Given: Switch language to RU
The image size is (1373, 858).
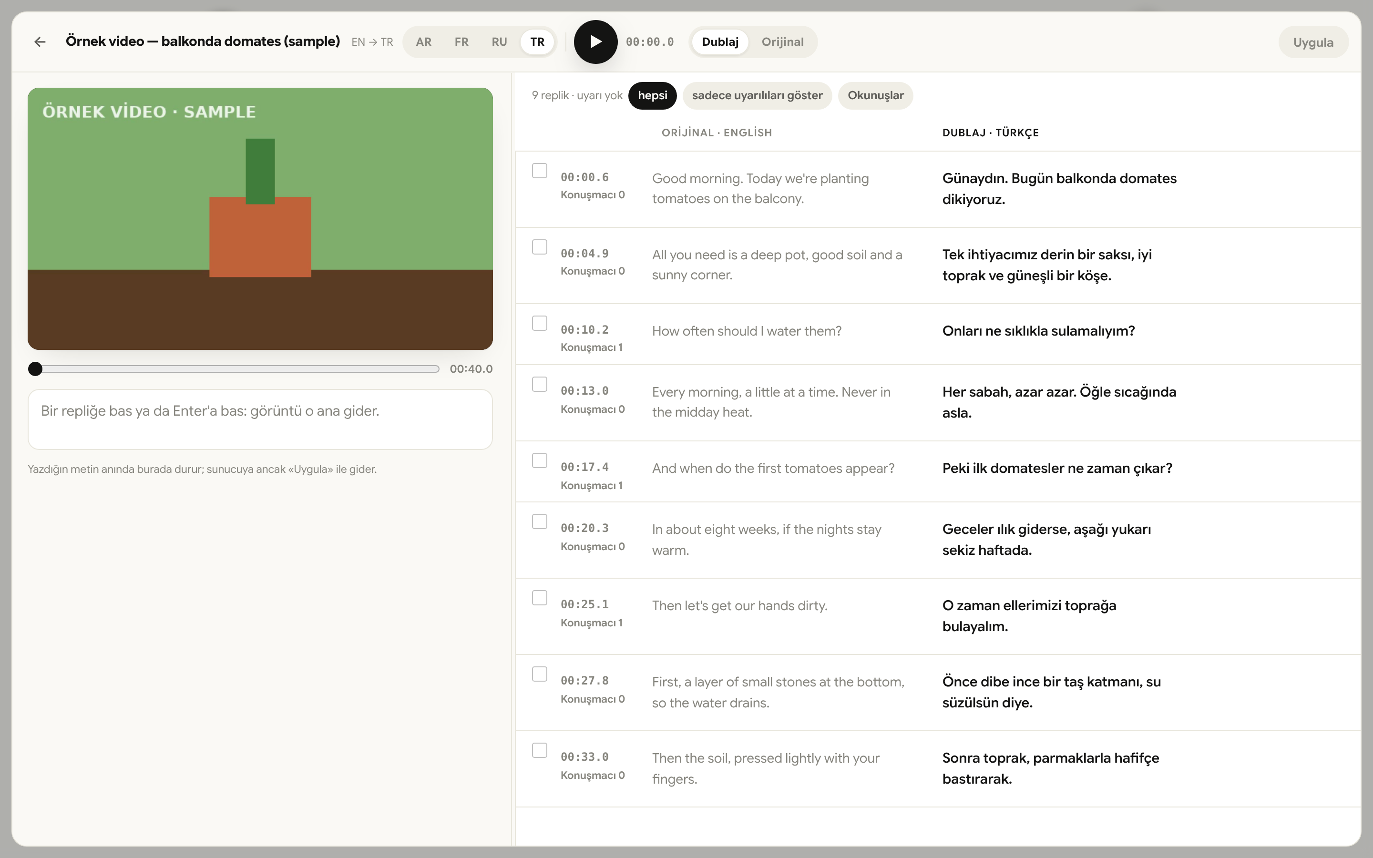Looking at the screenshot, I should click(x=499, y=41).
